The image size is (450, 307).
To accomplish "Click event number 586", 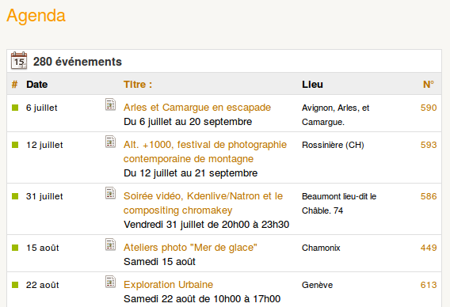I will (429, 196).
